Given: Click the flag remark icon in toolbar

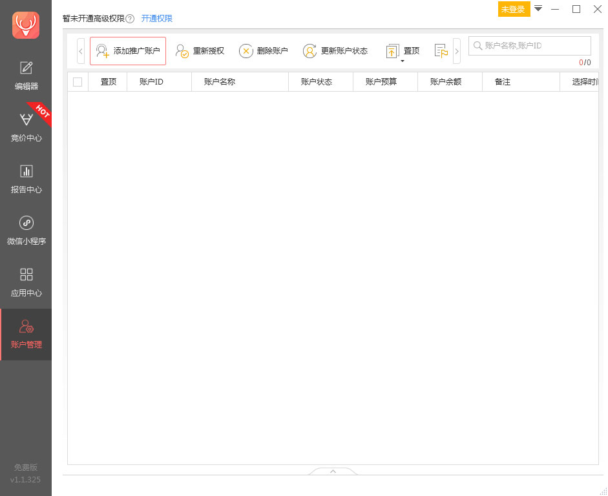Looking at the screenshot, I should tap(441, 50).
